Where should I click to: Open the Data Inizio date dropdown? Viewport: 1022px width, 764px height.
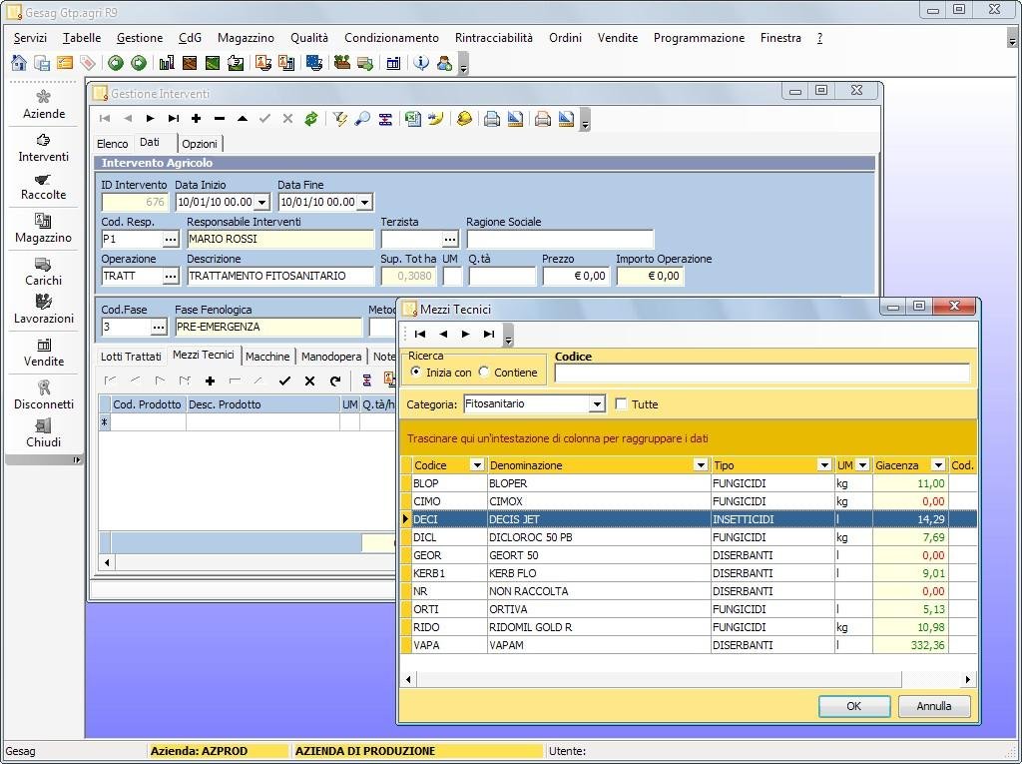click(261, 202)
